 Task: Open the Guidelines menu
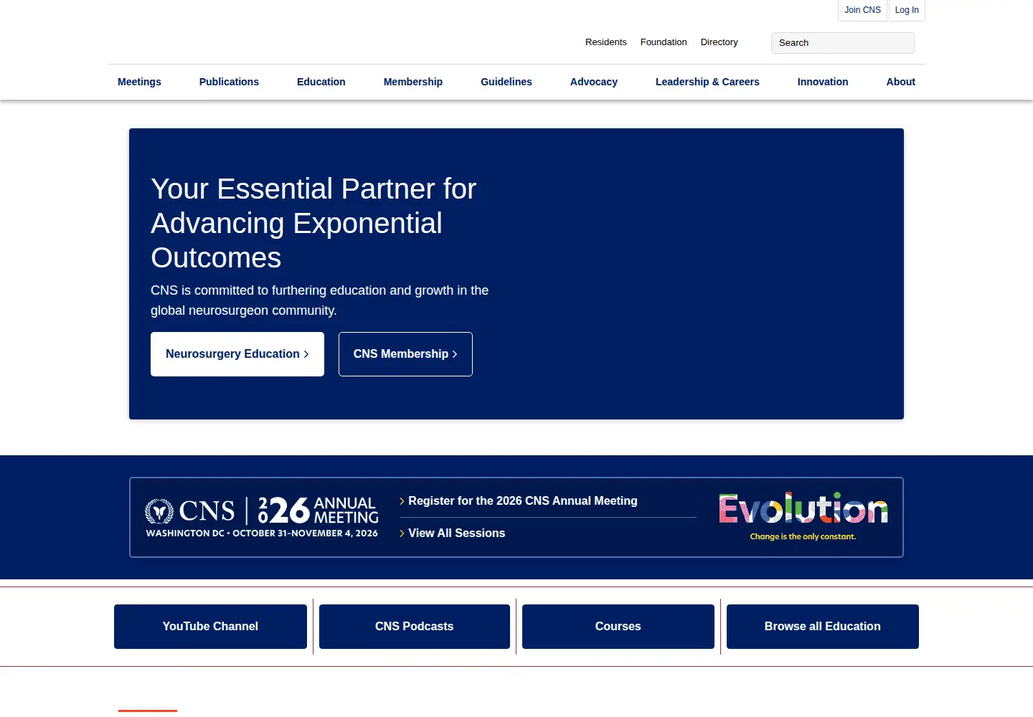[506, 82]
